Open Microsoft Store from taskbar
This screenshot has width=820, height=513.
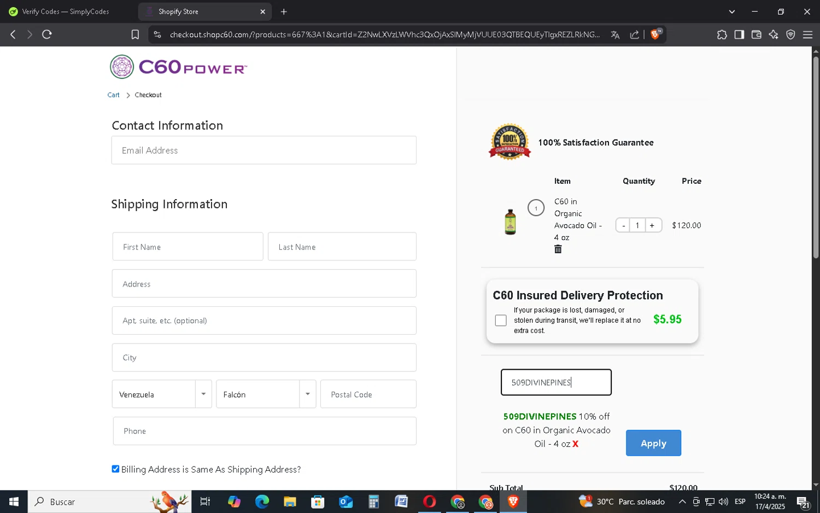click(x=318, y=502)
